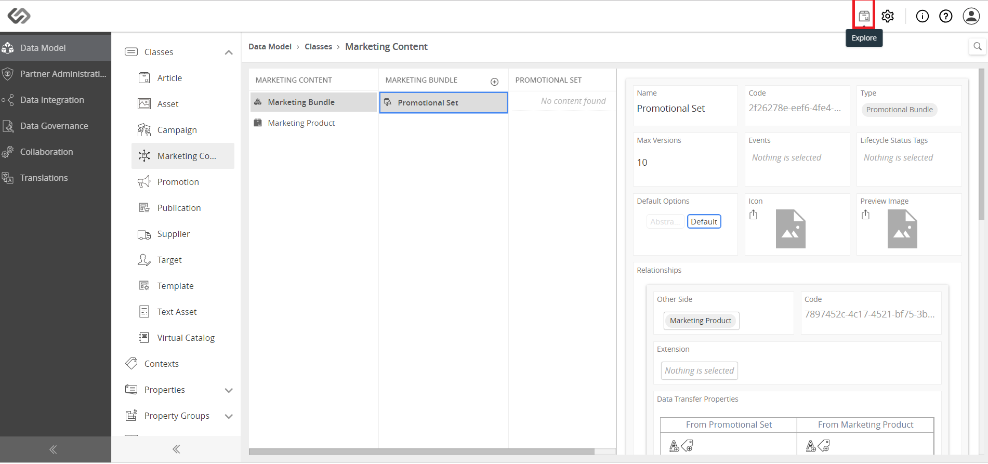Click the vertical scrollbar of details panel
Viewport: 988px width, 464px height.
(982, 144)
